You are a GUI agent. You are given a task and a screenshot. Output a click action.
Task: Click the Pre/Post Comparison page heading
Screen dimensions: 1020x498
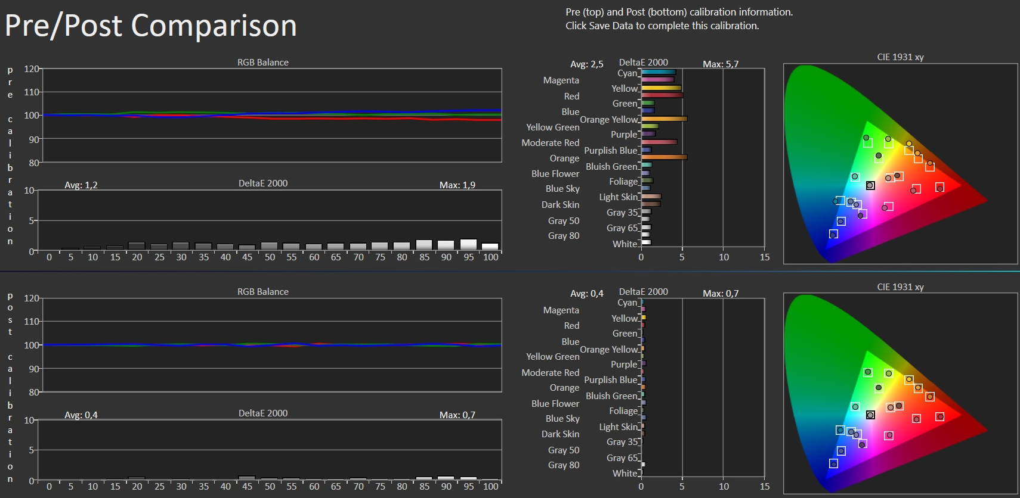151,26
